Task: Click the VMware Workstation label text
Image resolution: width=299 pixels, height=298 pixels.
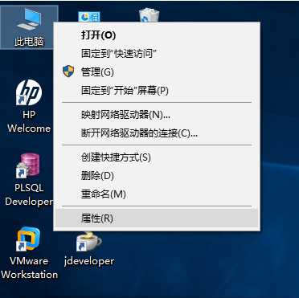Action: [x=29, y=267]
